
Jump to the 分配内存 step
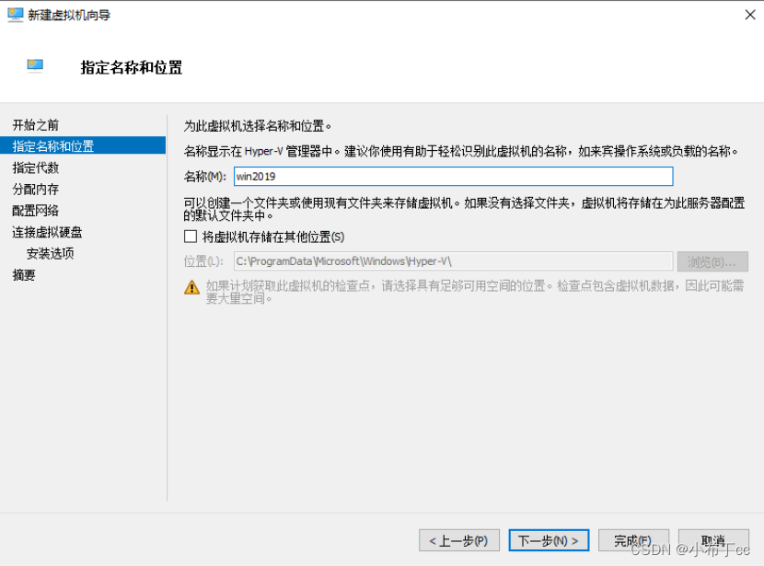36,189
